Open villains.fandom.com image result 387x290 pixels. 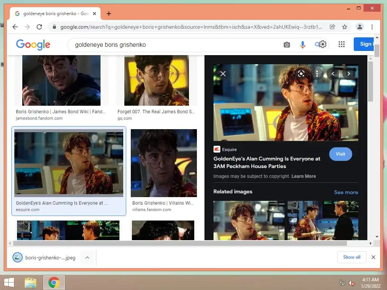click(164, 163)
